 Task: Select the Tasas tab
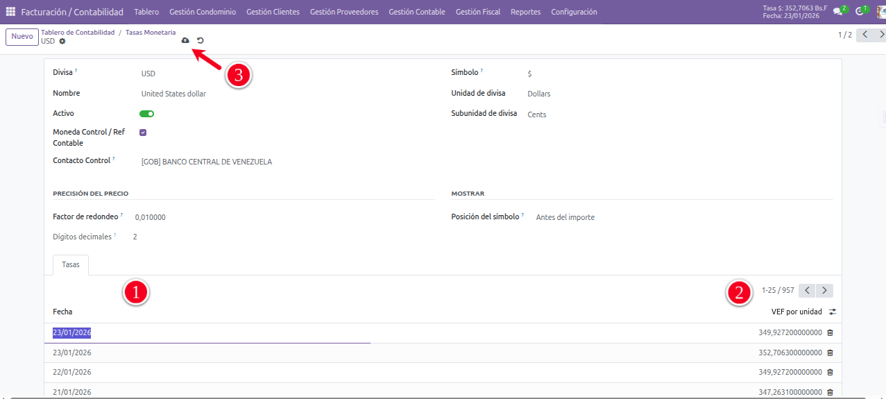(70, 264)
